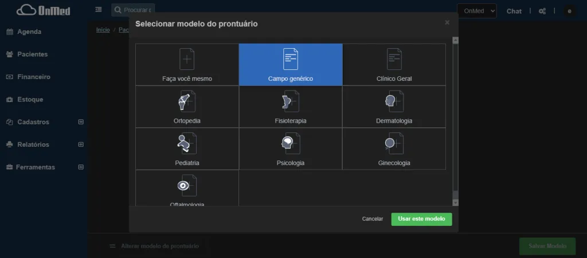The width and height of the screenshot is (587, 258).
Task: Select the Pediatria template icon
Action: click(x=187, y=144)
